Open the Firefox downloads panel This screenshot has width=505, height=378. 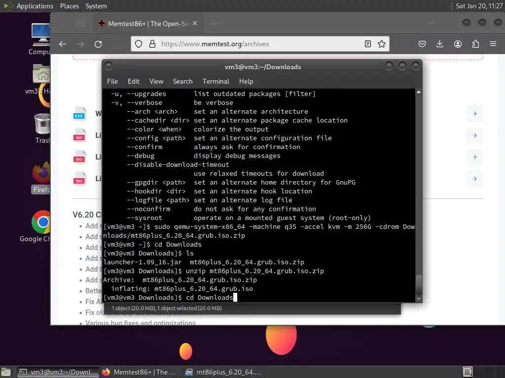439,44
